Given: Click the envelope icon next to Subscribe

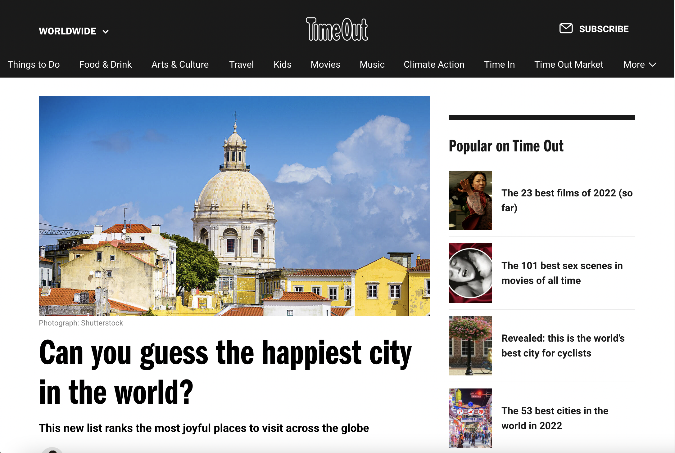Looking at the screenshot, I should [566, 29].
